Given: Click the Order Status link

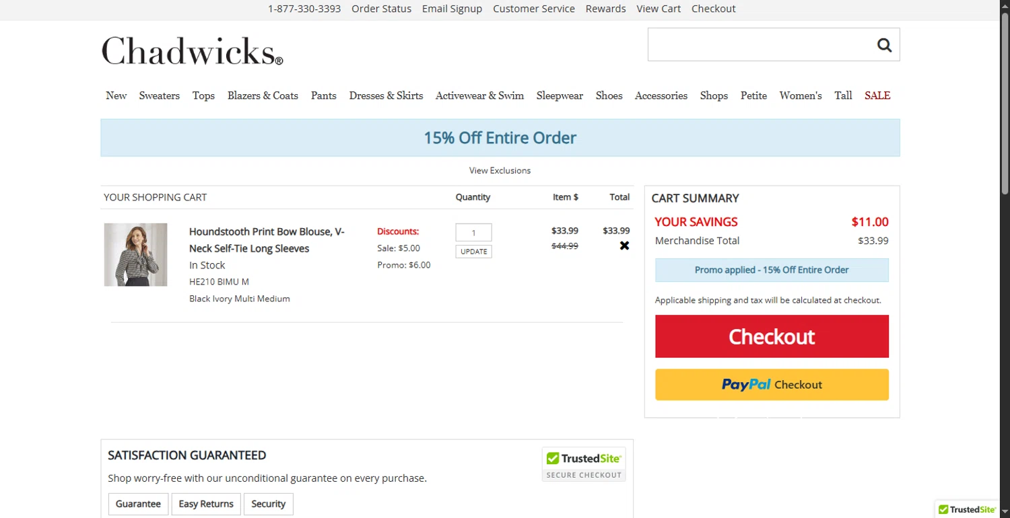Looking at the screenshot, I should click(x=381, y=9).
